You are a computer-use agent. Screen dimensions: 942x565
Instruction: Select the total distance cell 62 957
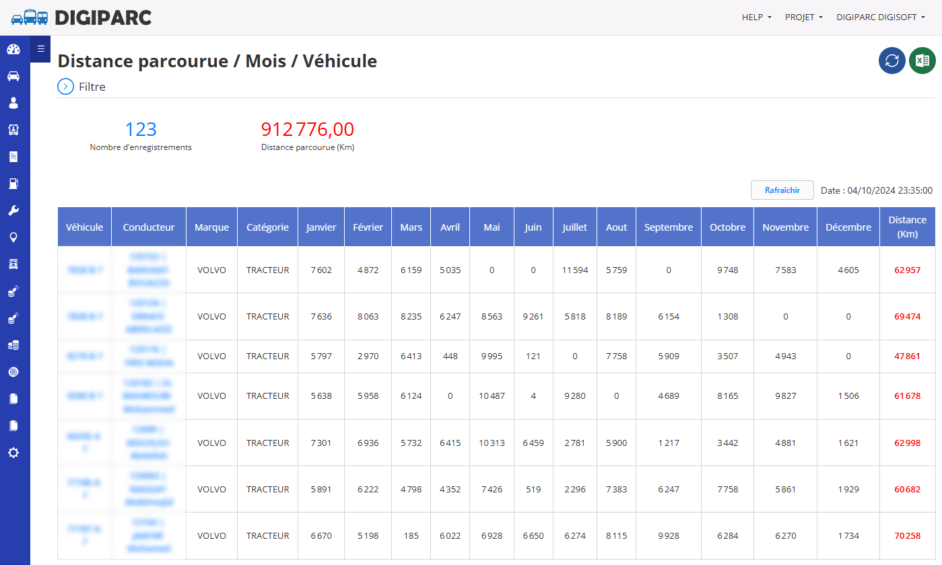[x=908, y=270]
